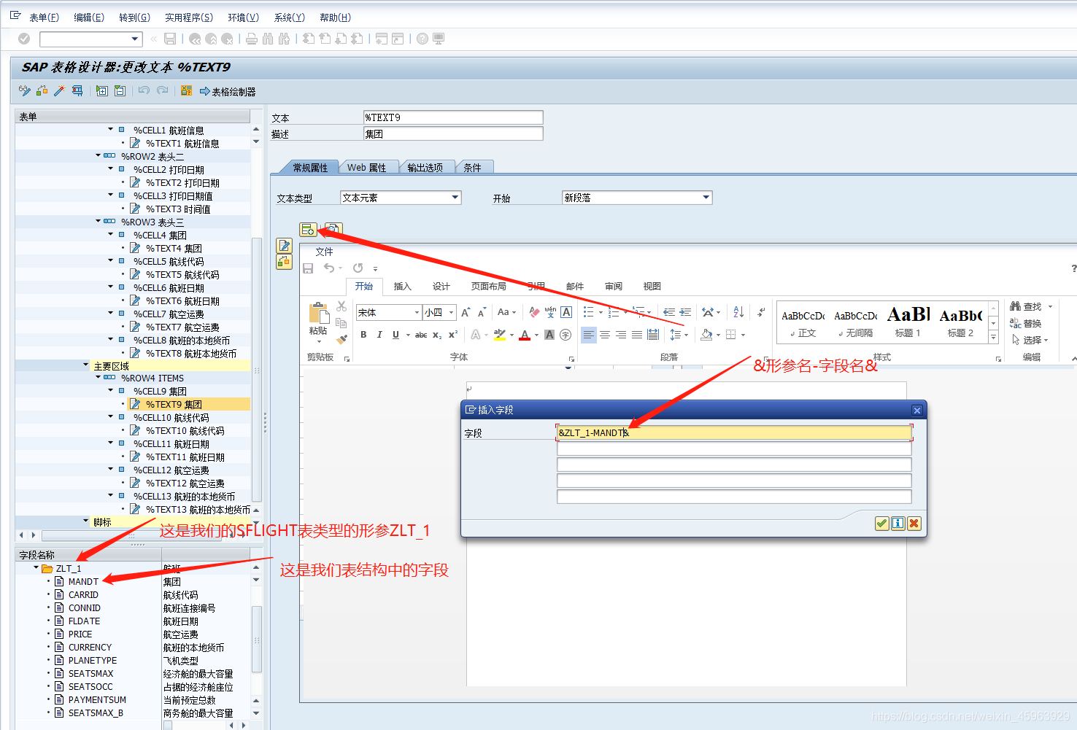Viewport: 1077px width, 730px height.
Task: Open the 表单(F) menu
Action: coord(44,17)
